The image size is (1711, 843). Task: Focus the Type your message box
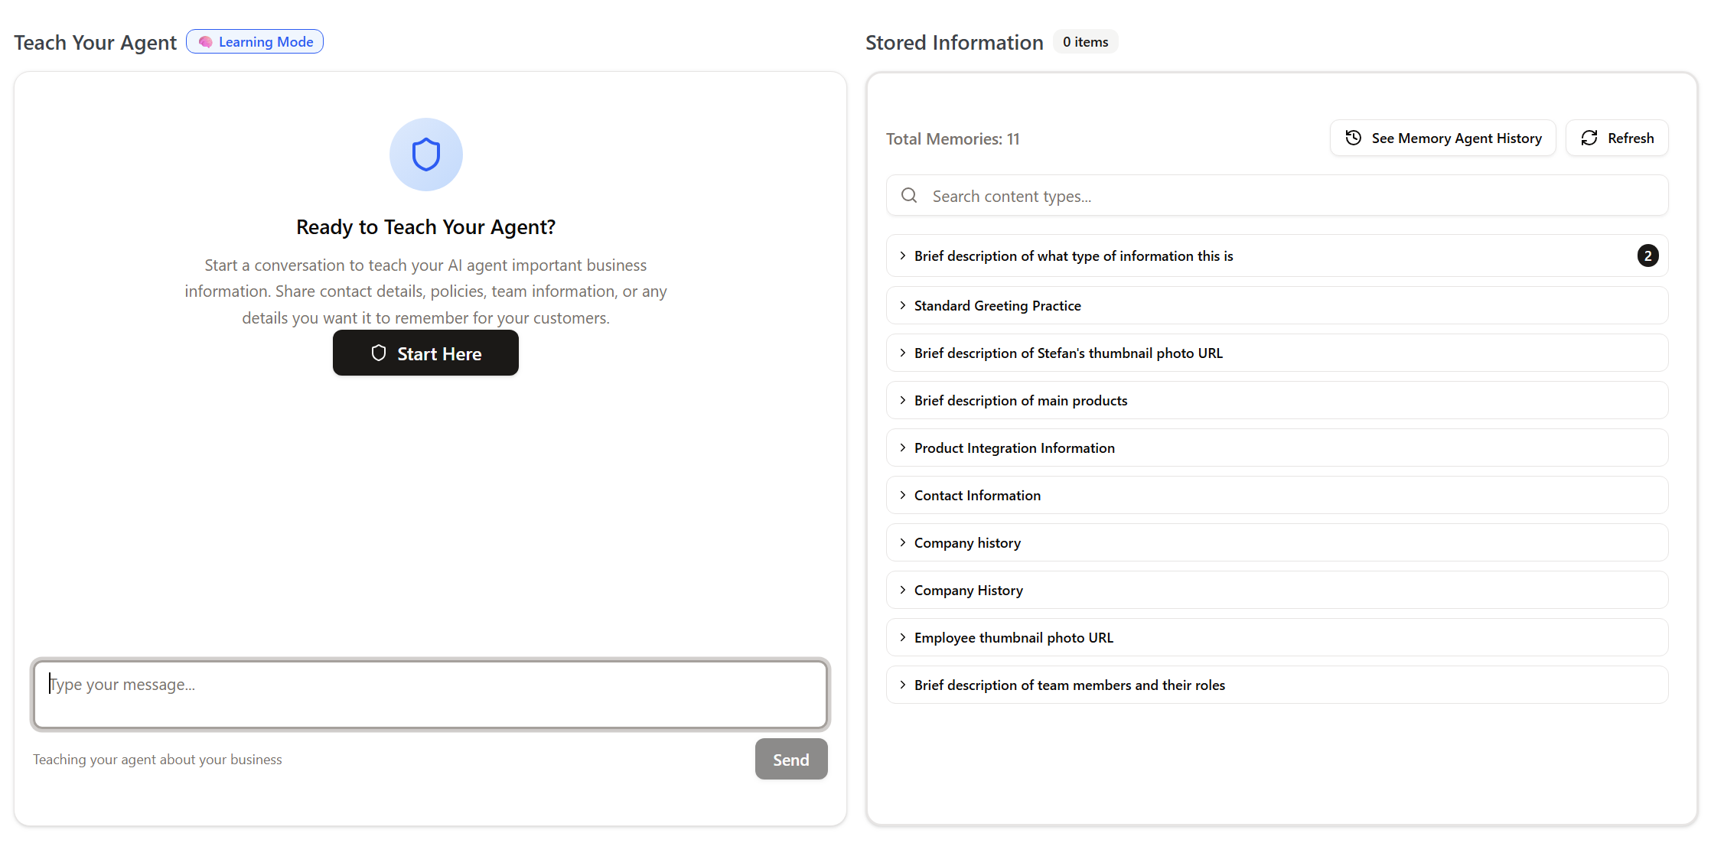pos(430,694)
